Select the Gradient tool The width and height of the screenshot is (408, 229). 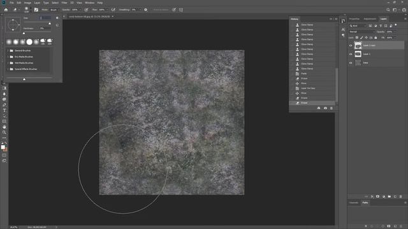click(4, 88)
